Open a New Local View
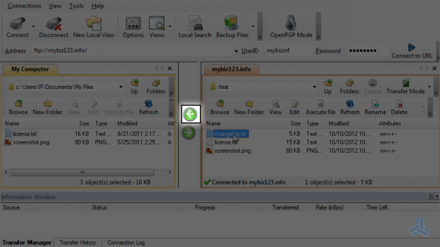The width and height of the screenshot is (440, 247). 94,27
